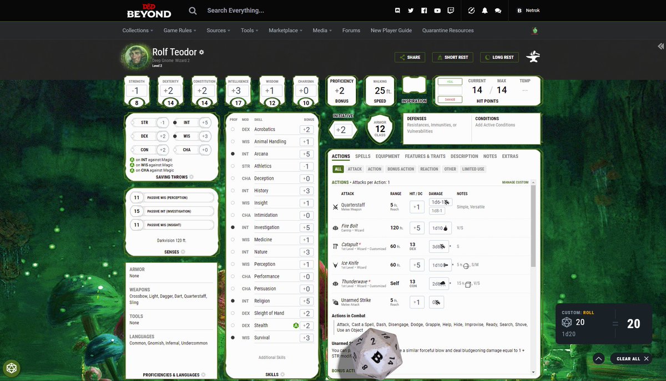Open the messages chat bubbles icon
The image size is (666, 381).
[498, 11]
